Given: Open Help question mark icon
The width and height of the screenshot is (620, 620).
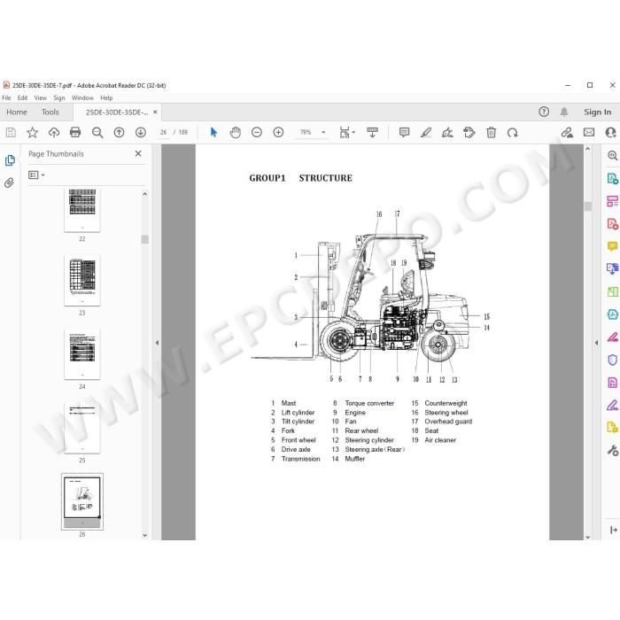Looking at the screenshot, I should pyautogui.click(x=544, y=112).
